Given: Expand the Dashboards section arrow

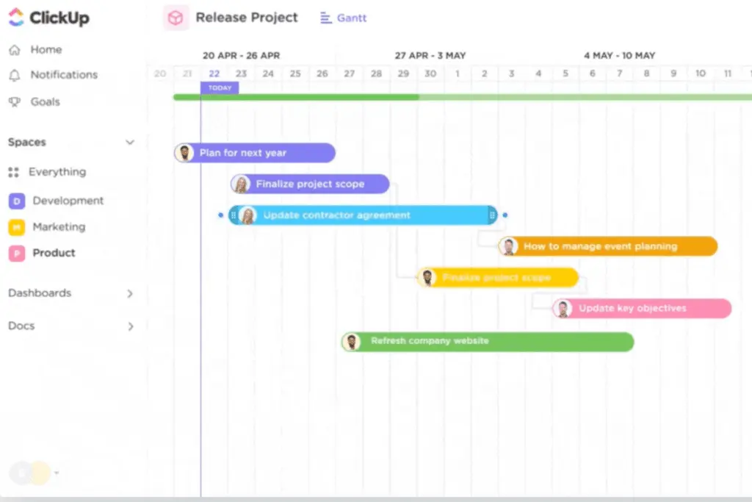Looking at the screenshot, I should 130,293.
